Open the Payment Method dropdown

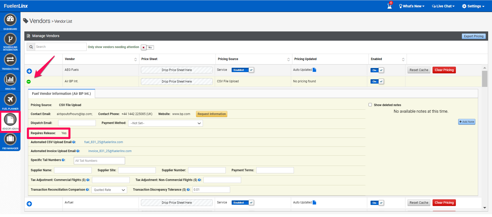(165, 123)
